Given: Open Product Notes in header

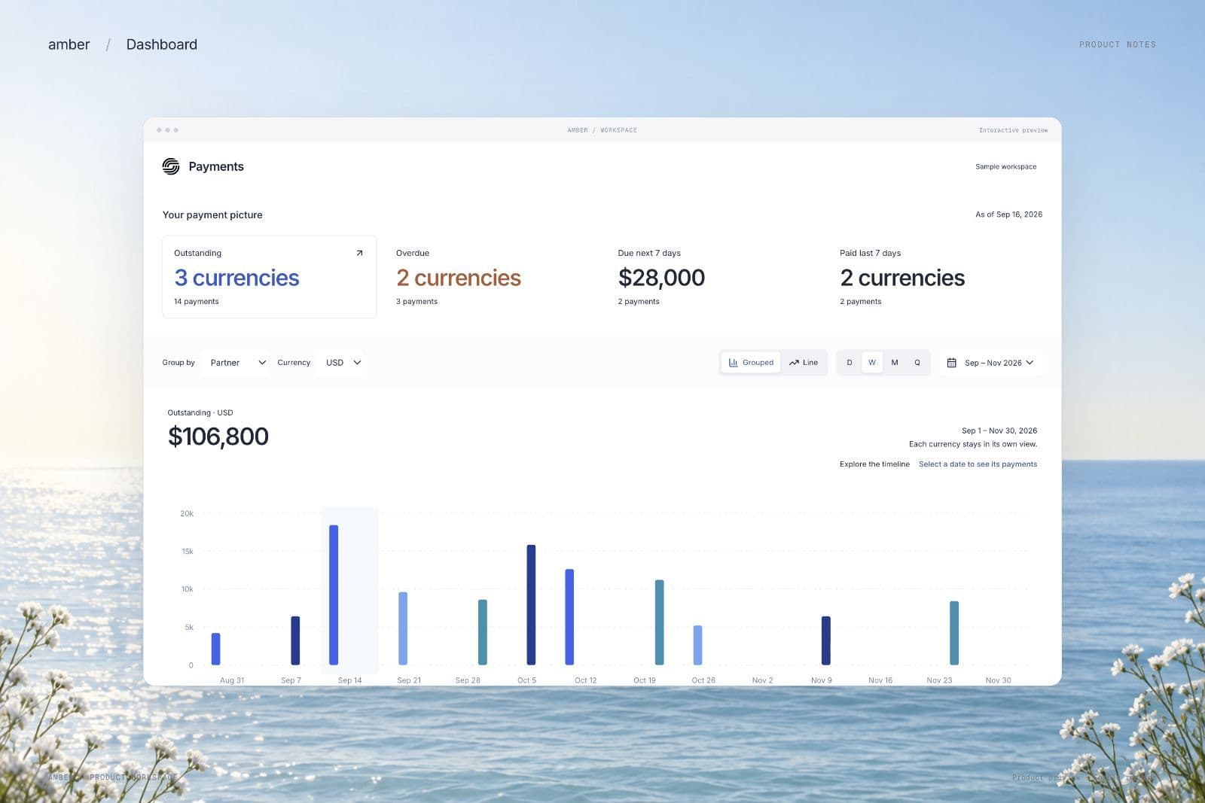Looking at the screenshot, I should (x=1118, y=44).
